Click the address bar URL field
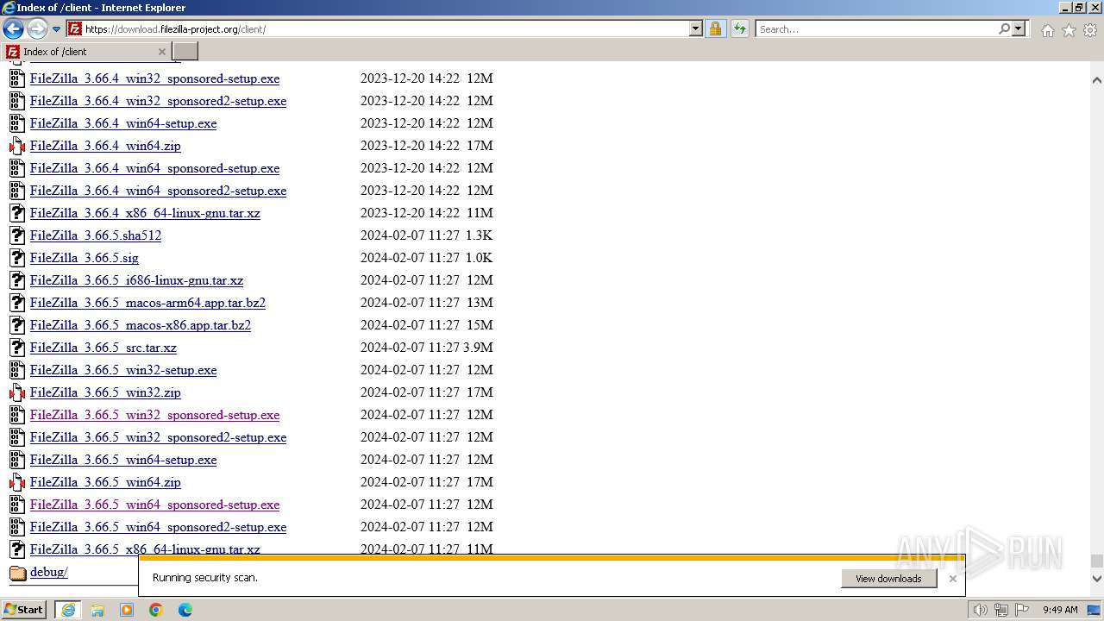This screenshot has width=1104, height=621. (x=386, y=28)
